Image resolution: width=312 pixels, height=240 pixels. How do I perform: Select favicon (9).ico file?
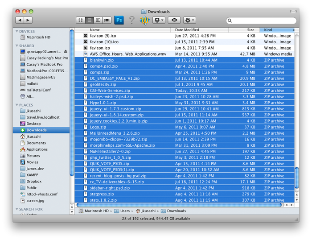click(185, 36)
